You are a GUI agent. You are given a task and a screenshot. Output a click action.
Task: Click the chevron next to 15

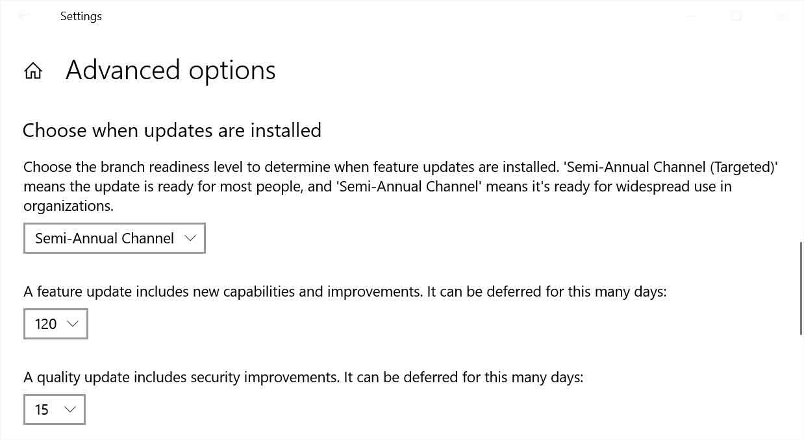[x=70, y=409]
